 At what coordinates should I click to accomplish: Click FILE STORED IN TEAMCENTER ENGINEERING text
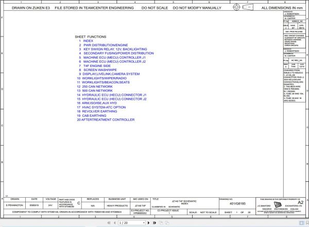94,8
